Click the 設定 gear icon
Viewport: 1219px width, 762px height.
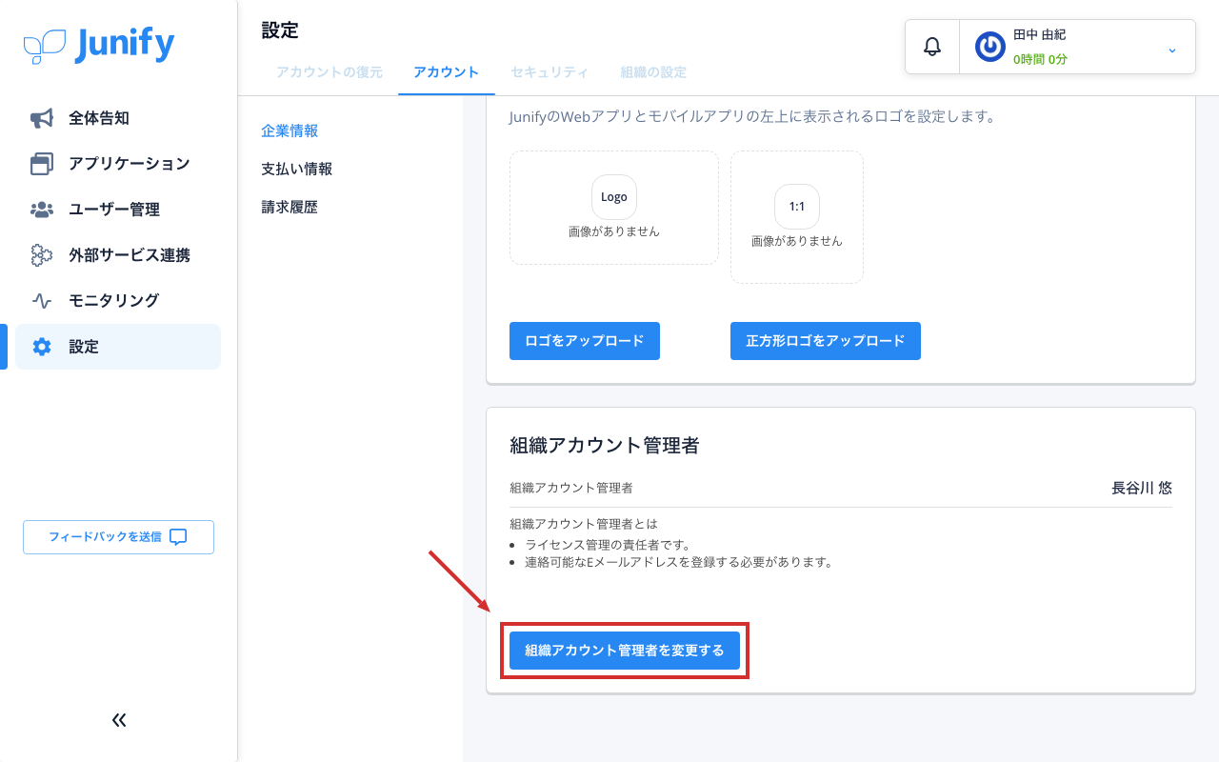pos(42,347)
